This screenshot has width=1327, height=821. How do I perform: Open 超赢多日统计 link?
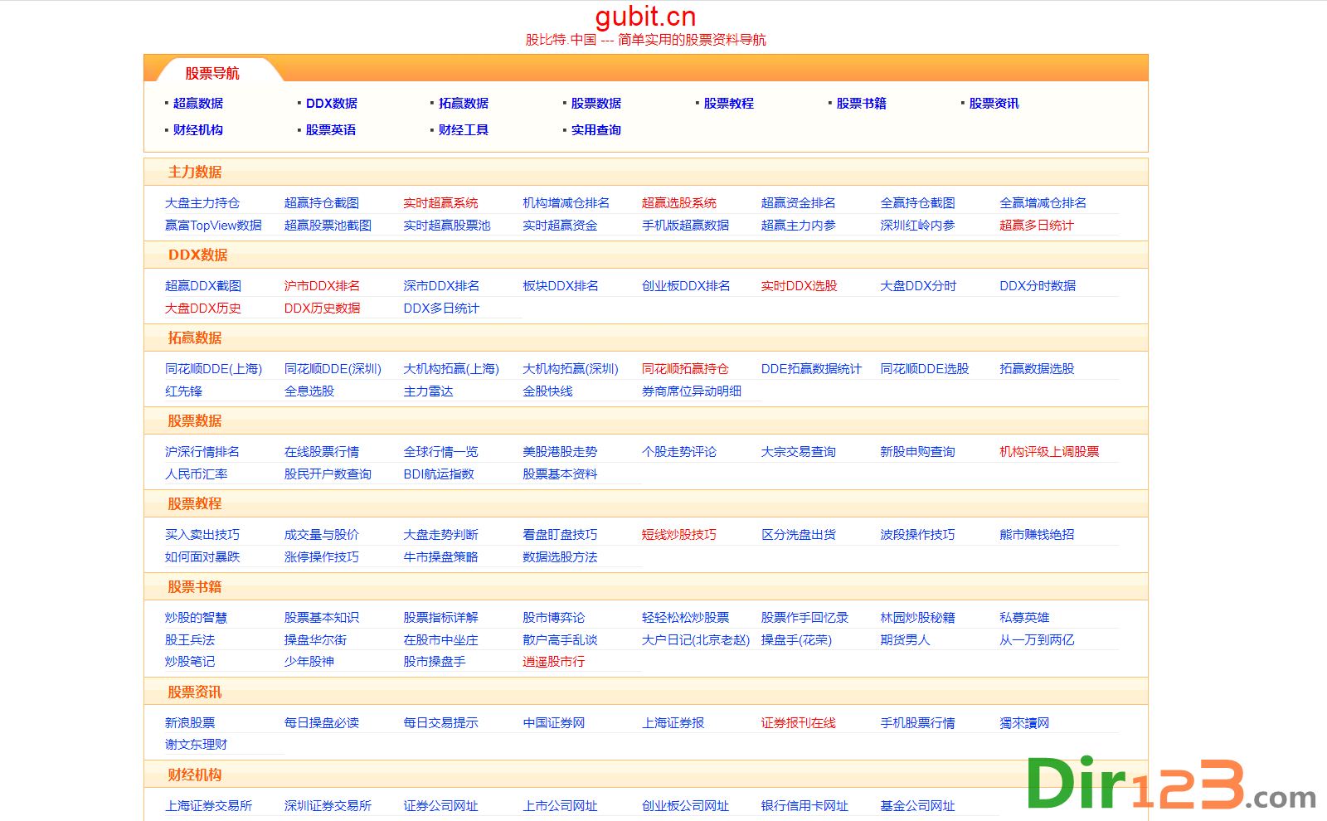(1037, 226)
